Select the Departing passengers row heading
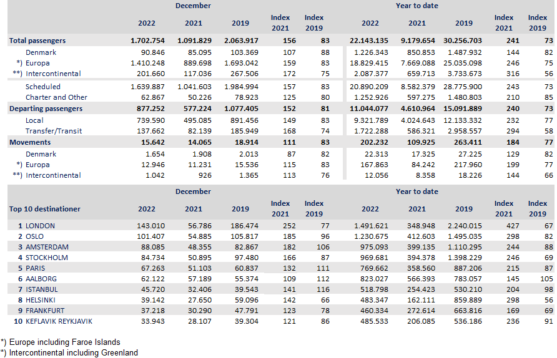Image resolution: width=557 pixels, height=358 pixels. [x=46, y=109]
